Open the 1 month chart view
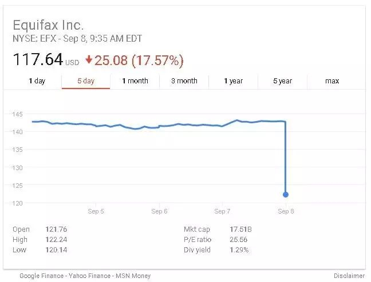This screenshot has width=371, height=282. tap(135, 81)
